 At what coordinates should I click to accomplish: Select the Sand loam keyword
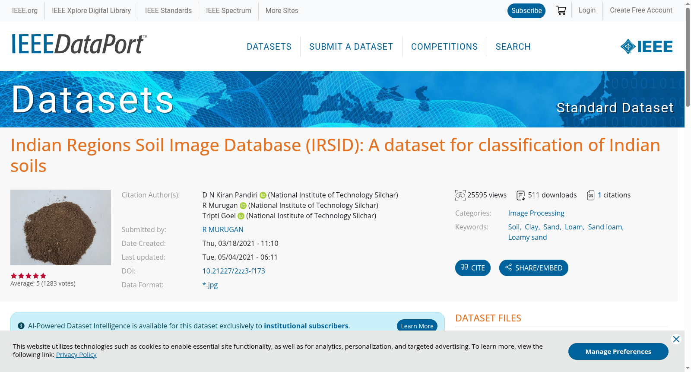point(605,227)
